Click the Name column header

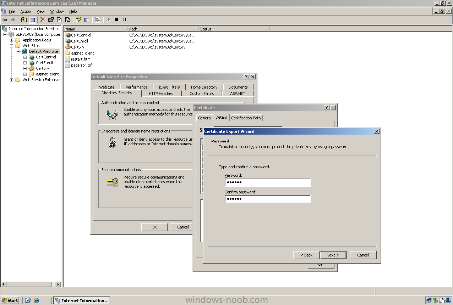point(95,29)
